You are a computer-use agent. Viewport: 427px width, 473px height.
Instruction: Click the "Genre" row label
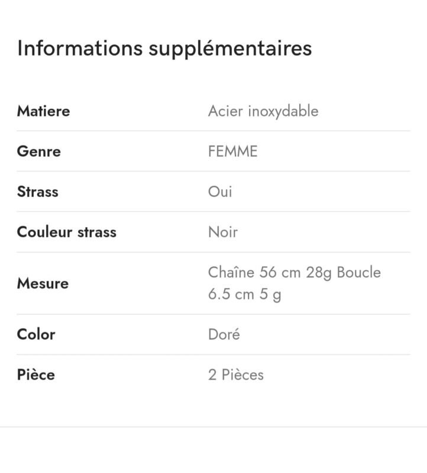pyautogui.click(x=38, y=151)
